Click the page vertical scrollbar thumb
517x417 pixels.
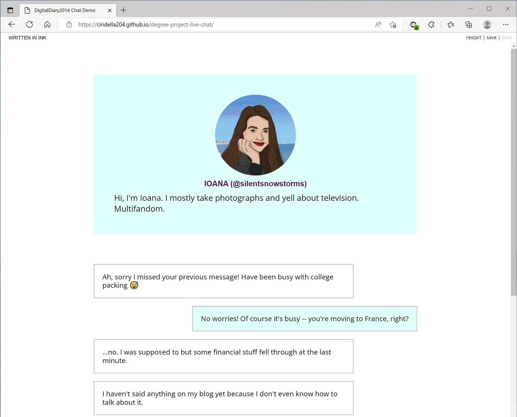(x=513, y=172)
